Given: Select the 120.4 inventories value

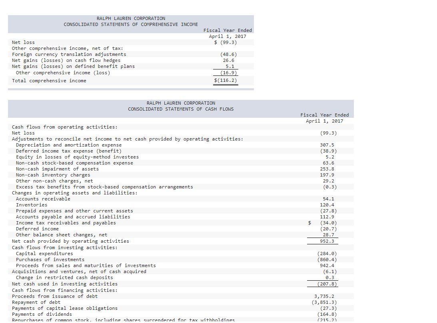Looking at the screenshot, I should pyautogui.click(x=327, y=205).
